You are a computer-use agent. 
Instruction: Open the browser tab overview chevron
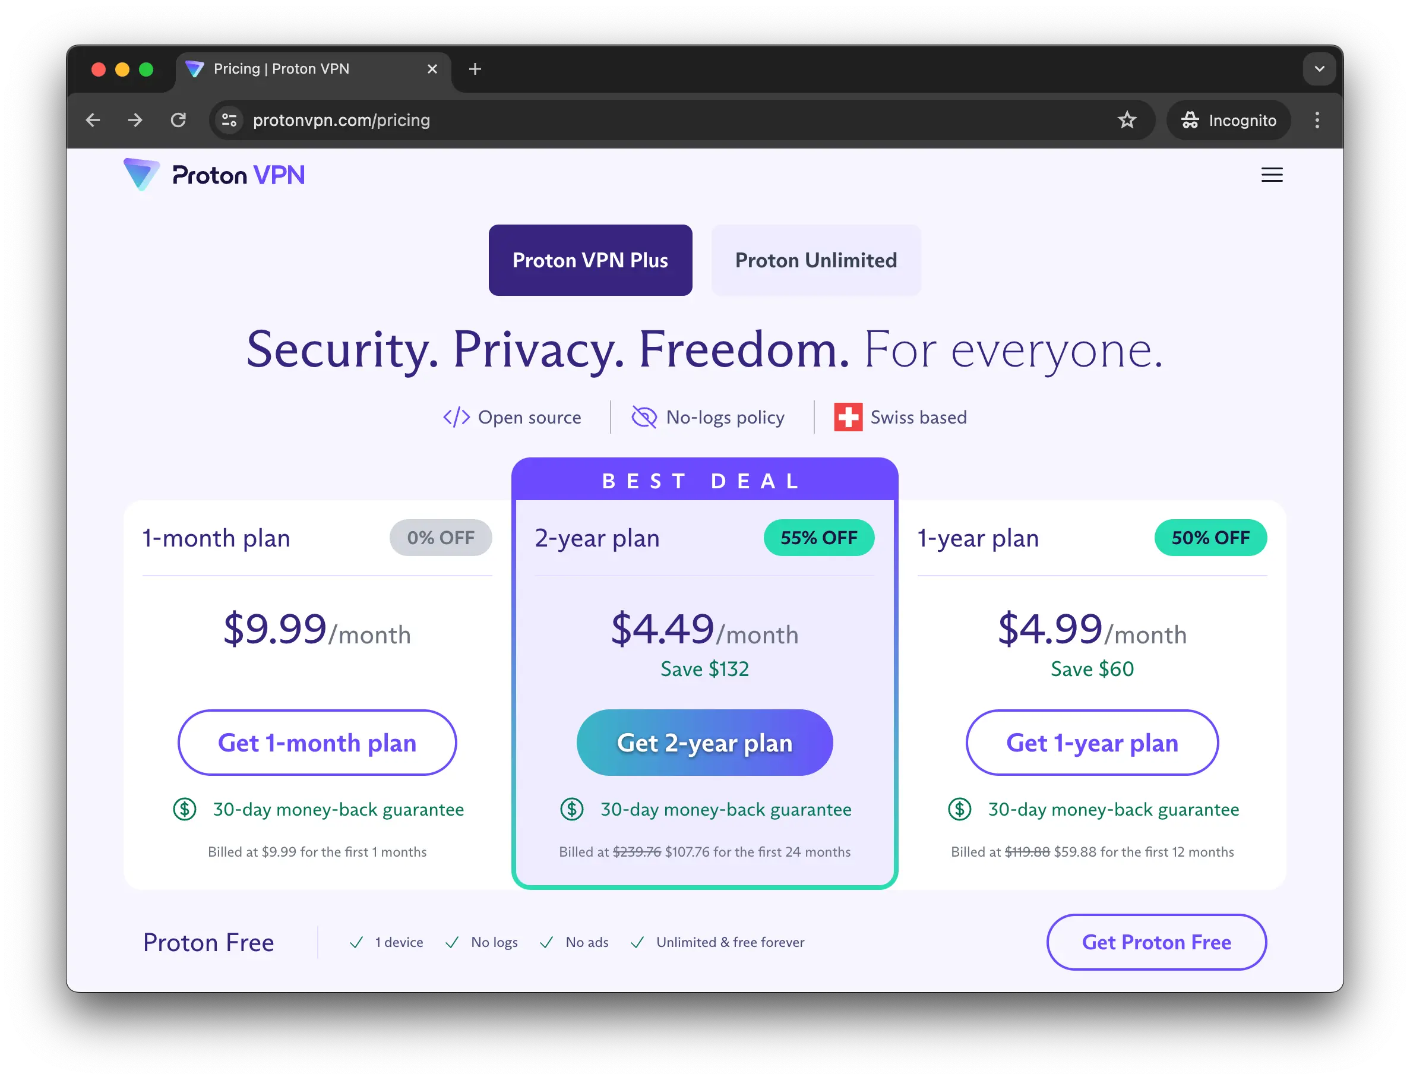1319,69
